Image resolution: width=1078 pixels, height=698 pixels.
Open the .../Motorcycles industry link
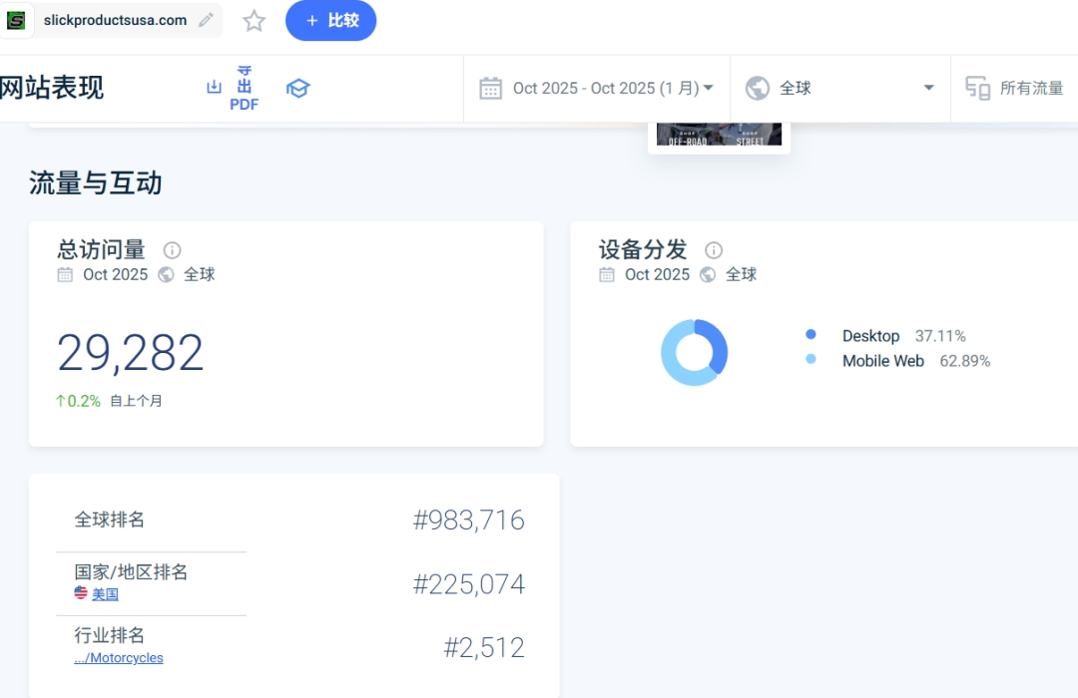[119, 657]
